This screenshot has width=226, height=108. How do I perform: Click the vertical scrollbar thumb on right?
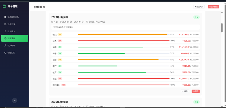[x=222, y=28]
